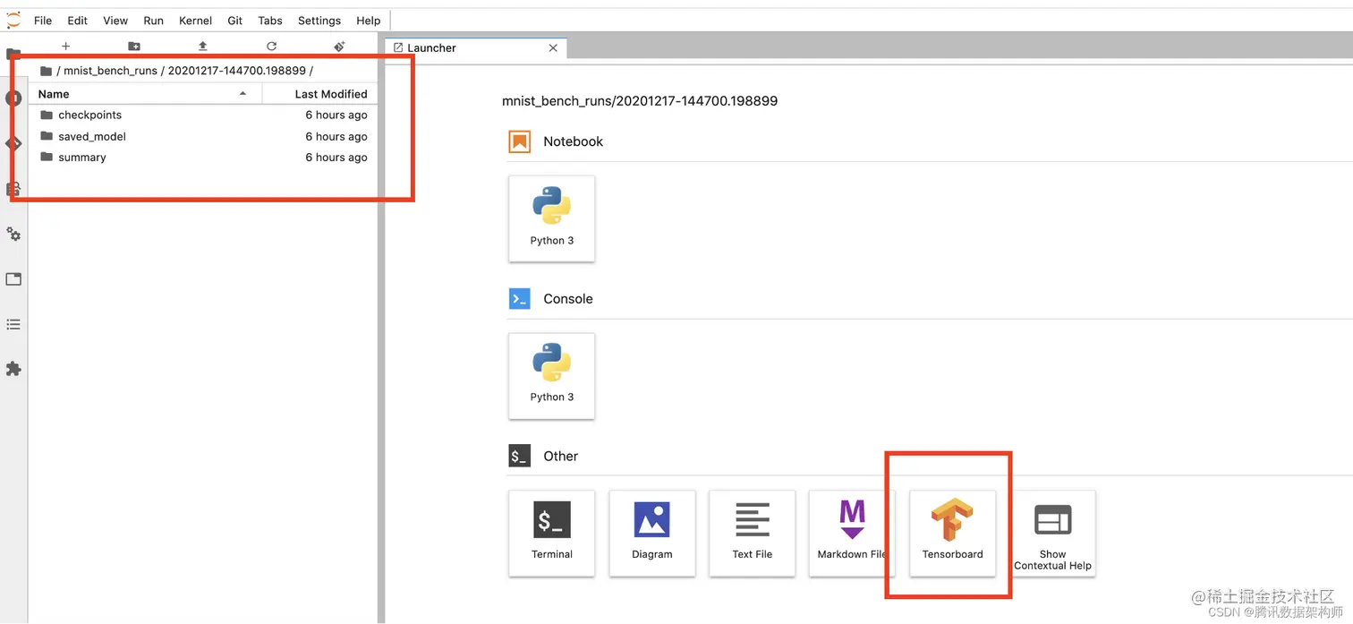Click the launcher path mnist_bench_runs/20201217-144700.198899
The height and width of the screenshot is (624, 1353).
point(640,101)
